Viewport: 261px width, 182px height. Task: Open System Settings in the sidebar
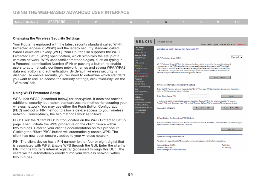click(140, 113)
